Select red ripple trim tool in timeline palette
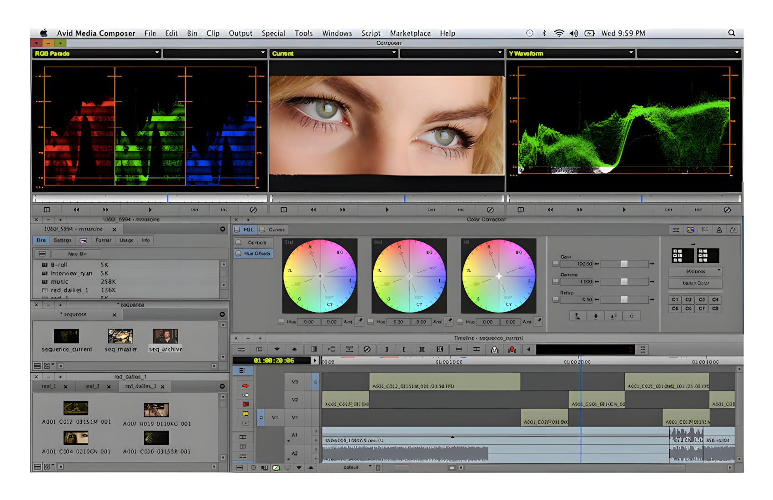773x500 pixels. tap(246, 404)
